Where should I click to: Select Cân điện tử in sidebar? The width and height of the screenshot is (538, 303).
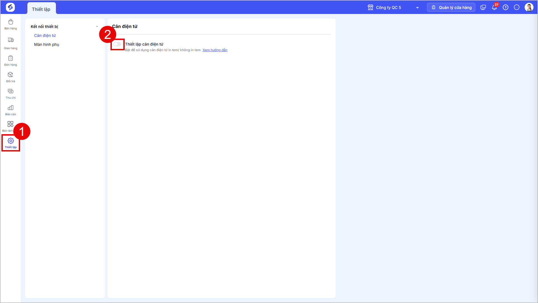point(45,35)
